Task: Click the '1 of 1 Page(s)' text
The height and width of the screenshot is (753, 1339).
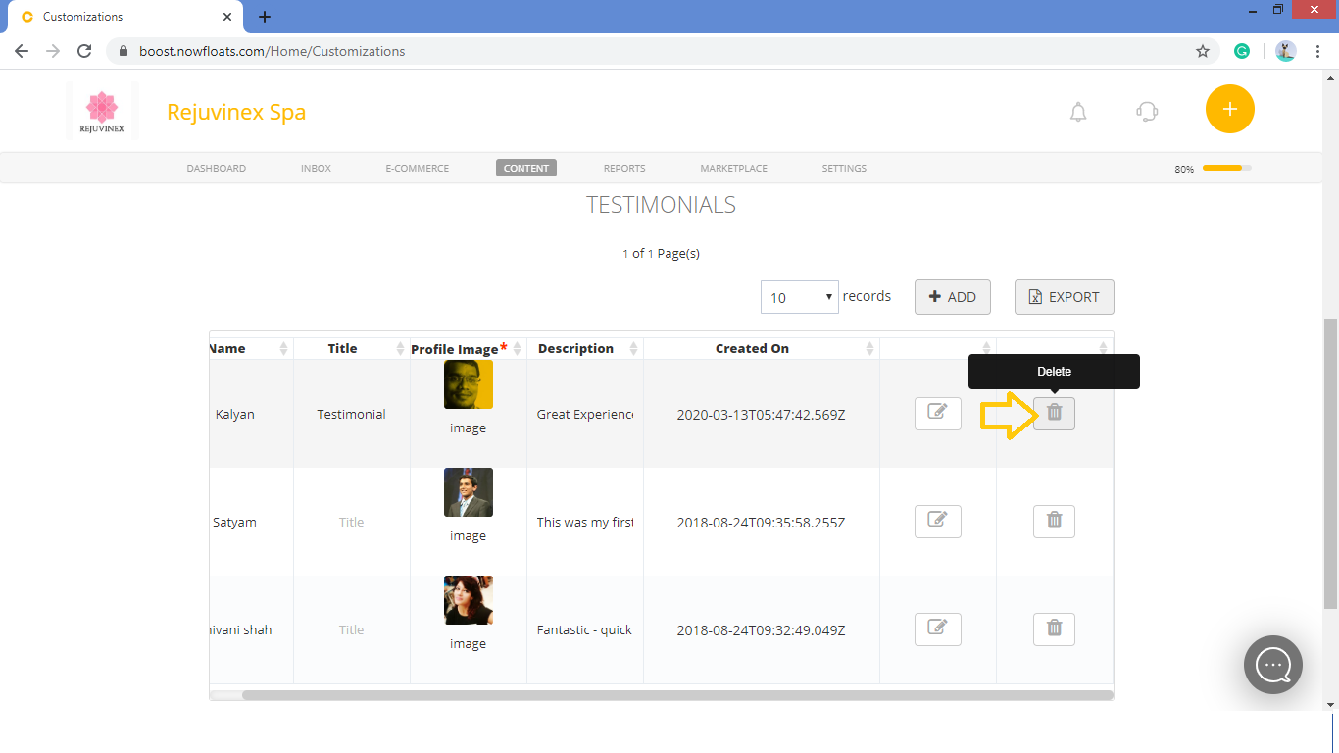Action: tap(661, 253)
